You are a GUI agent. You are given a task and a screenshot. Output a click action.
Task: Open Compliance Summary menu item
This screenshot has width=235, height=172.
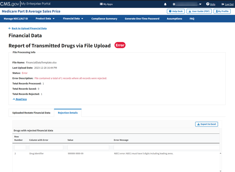(104, 19)
